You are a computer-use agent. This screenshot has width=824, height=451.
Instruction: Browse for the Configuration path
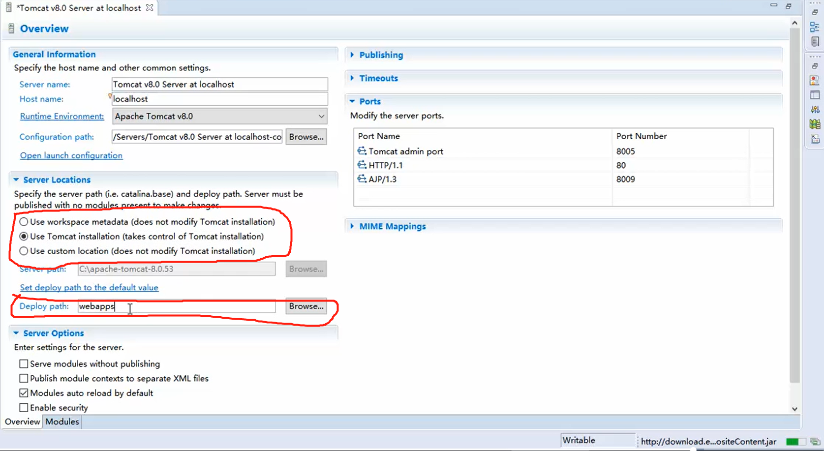click(306, 137)
